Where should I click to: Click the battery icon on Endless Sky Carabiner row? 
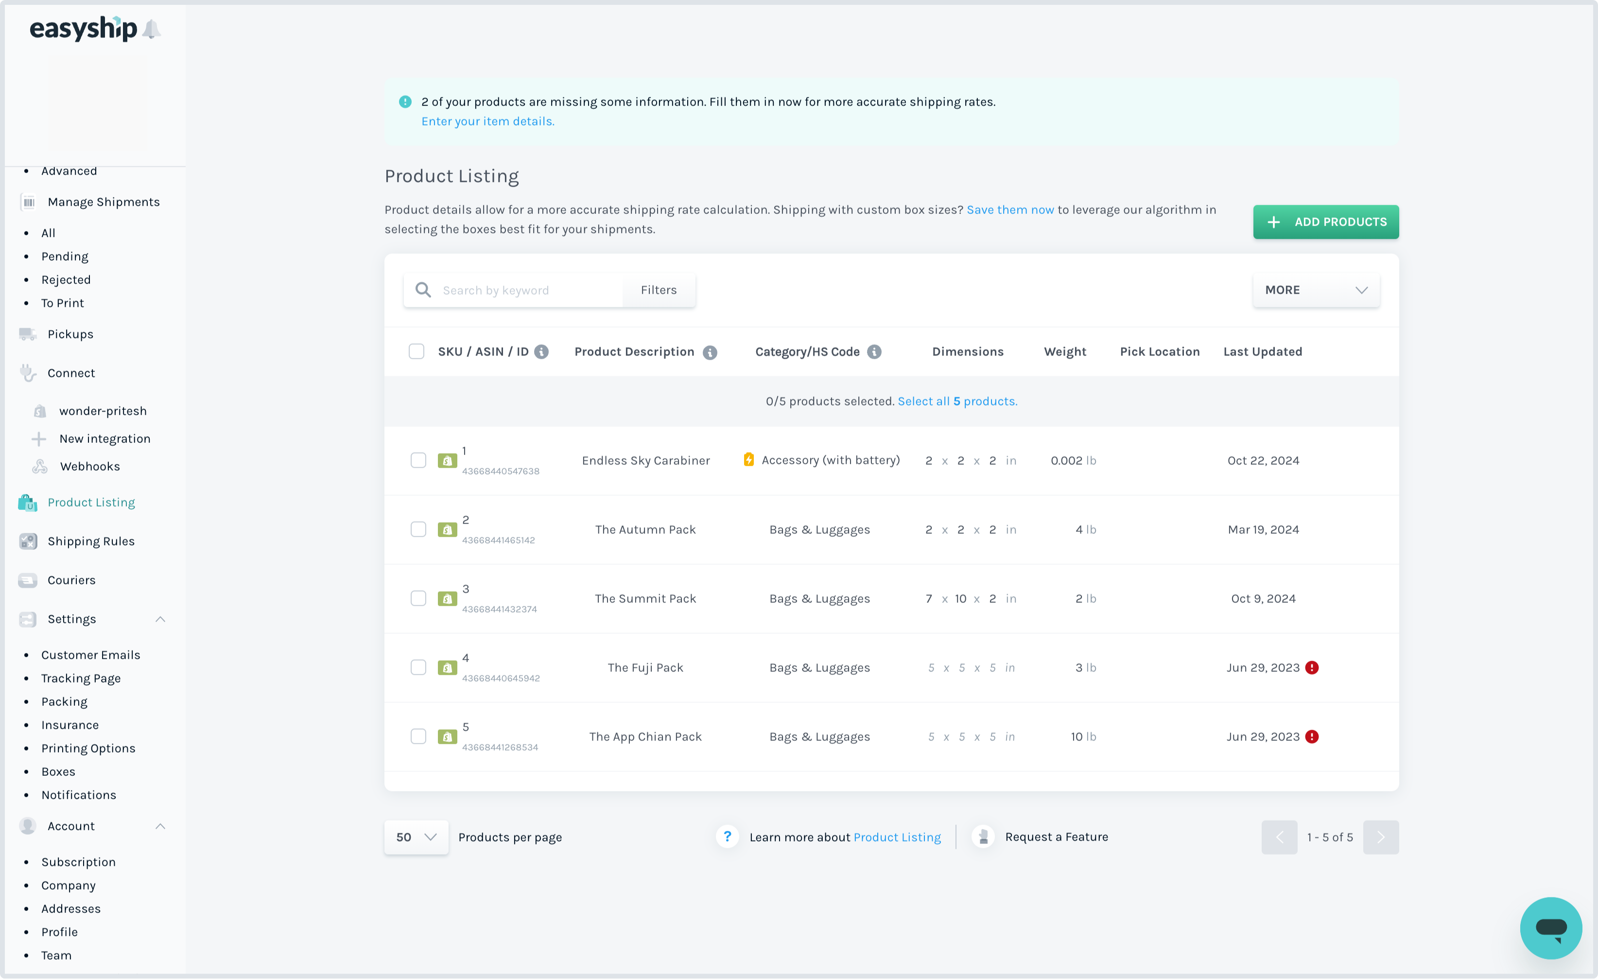pyautogui.click(x=748, y=460)
